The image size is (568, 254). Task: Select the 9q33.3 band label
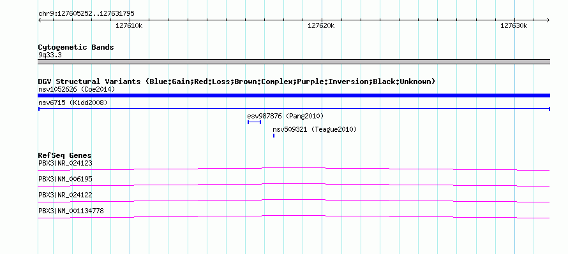tap(50, 55)
